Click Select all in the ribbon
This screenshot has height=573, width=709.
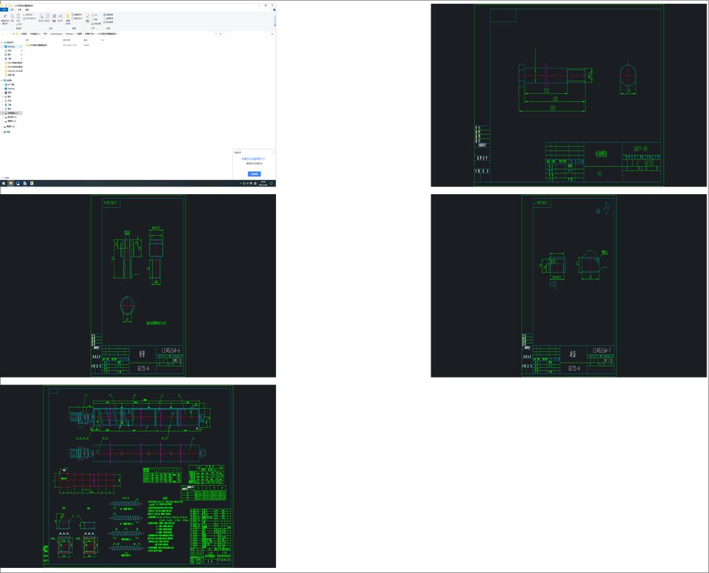(x=108, y=15)
